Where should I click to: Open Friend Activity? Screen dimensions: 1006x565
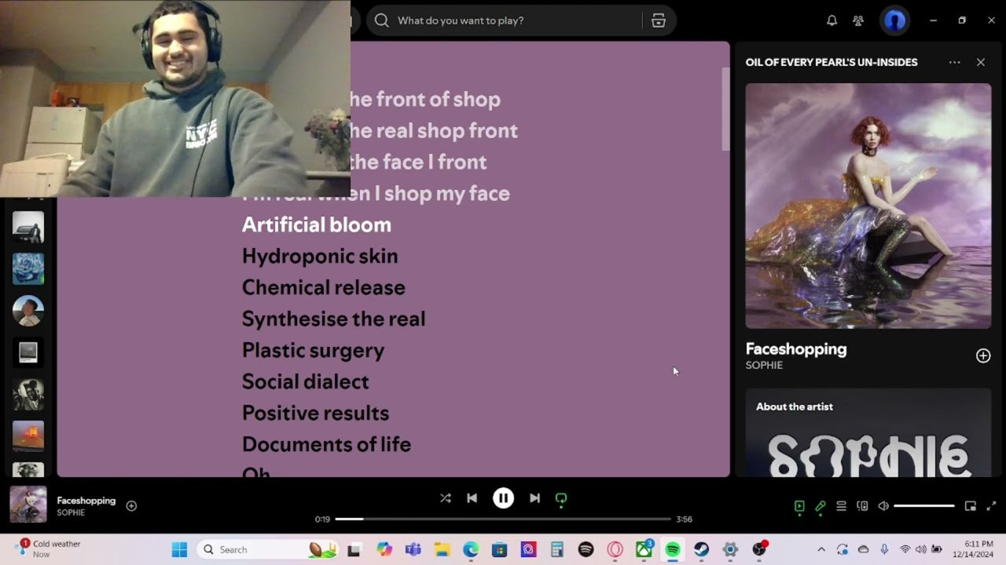coord(858,20)
